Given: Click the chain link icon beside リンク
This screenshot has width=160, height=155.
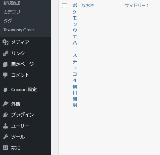Looking at the screenshot, I should point(5,53).
